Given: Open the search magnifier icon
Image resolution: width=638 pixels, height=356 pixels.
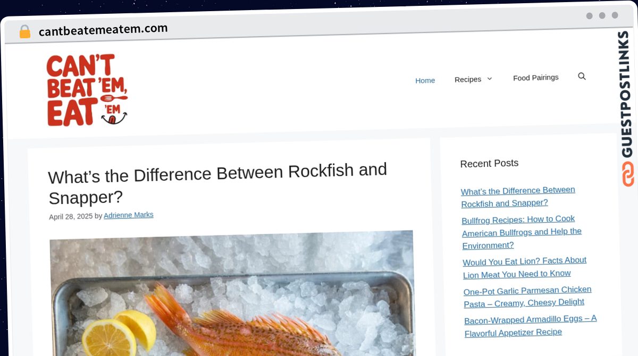Looking at the screenshot, I should (x=582, y=77).
